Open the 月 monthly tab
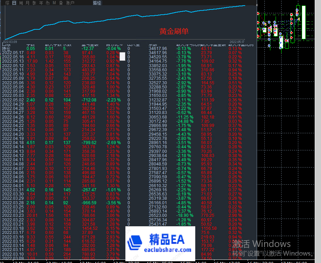Image resolution: width=321 pixels, height=263 pixels. coord(28,3)
